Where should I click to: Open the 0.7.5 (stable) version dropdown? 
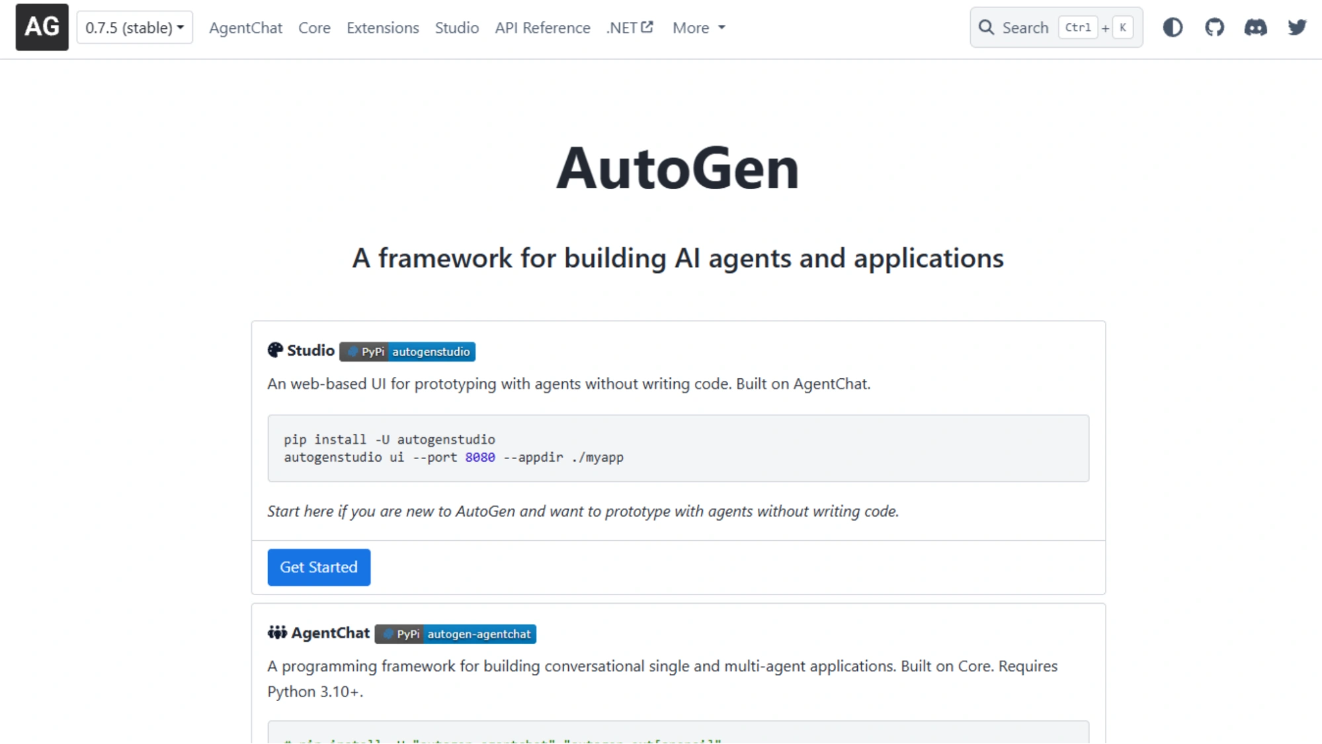135,28
